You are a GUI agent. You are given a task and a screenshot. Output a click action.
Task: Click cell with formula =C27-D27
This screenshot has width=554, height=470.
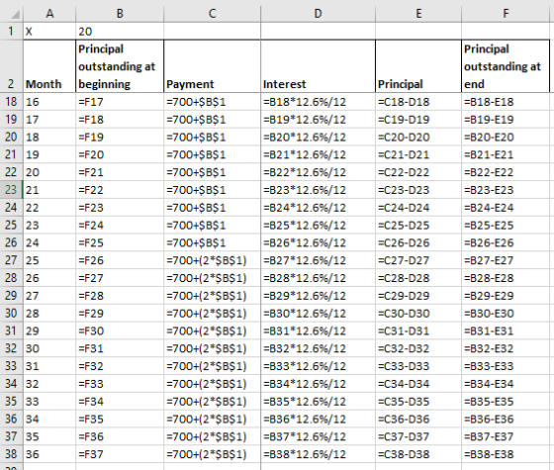tap(418, 260)
